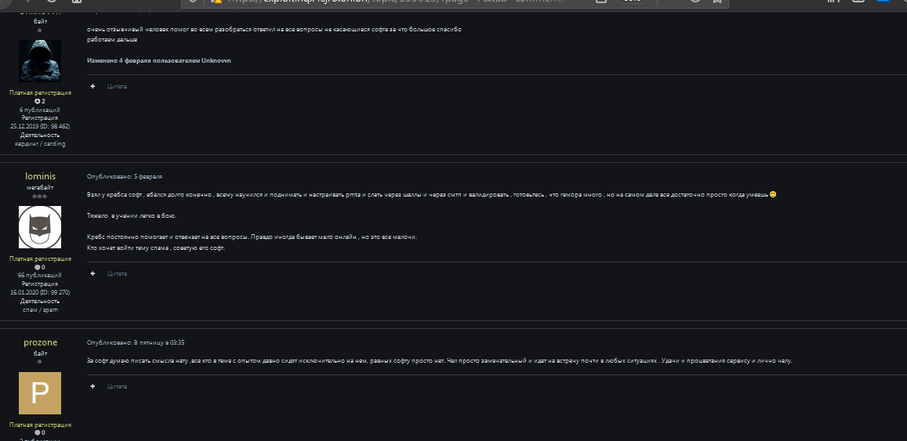907x441 pixels.
Task: Click "Платная регистрация" group label under lominis
Action: [x=40, y=258]
